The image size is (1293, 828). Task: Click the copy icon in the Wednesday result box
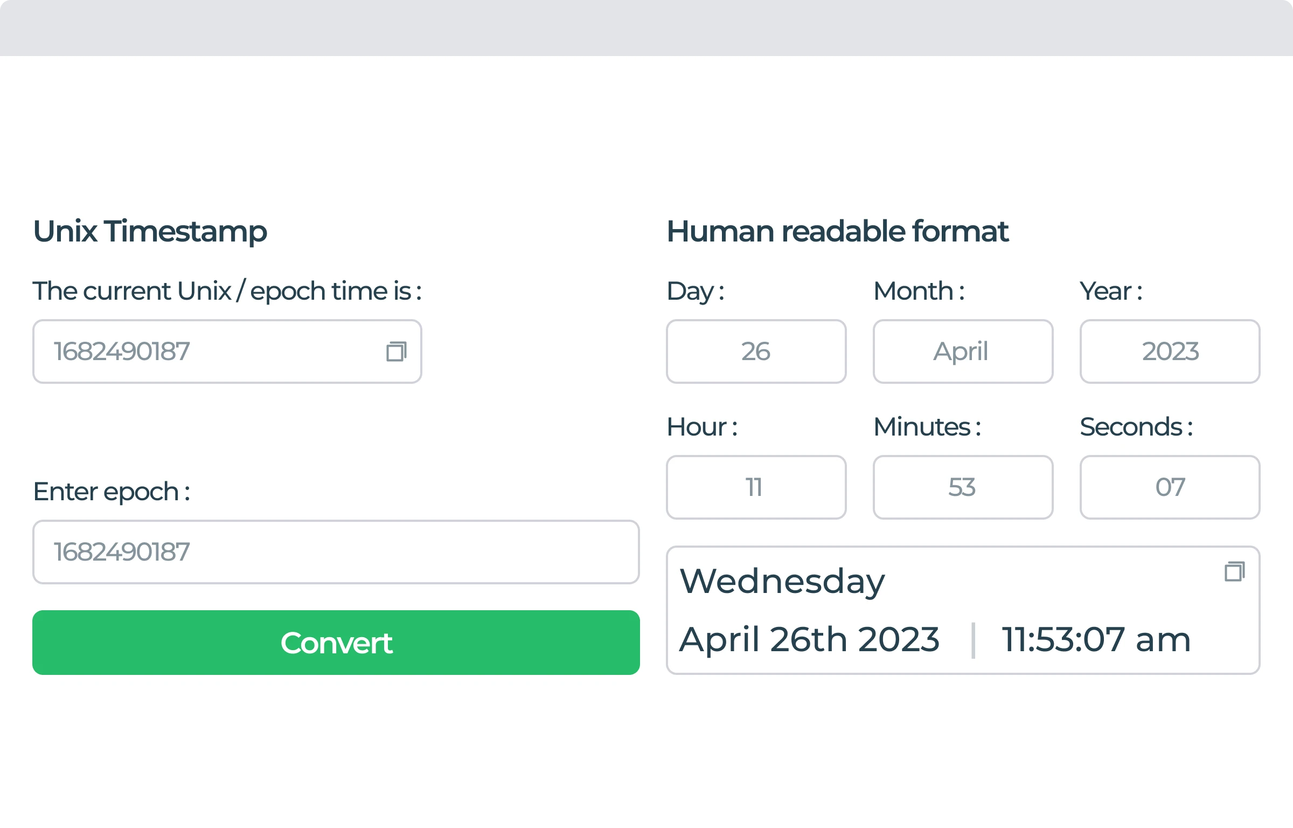[1235, 571]
